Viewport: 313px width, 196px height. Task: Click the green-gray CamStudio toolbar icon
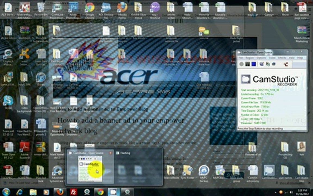(268, 64)
